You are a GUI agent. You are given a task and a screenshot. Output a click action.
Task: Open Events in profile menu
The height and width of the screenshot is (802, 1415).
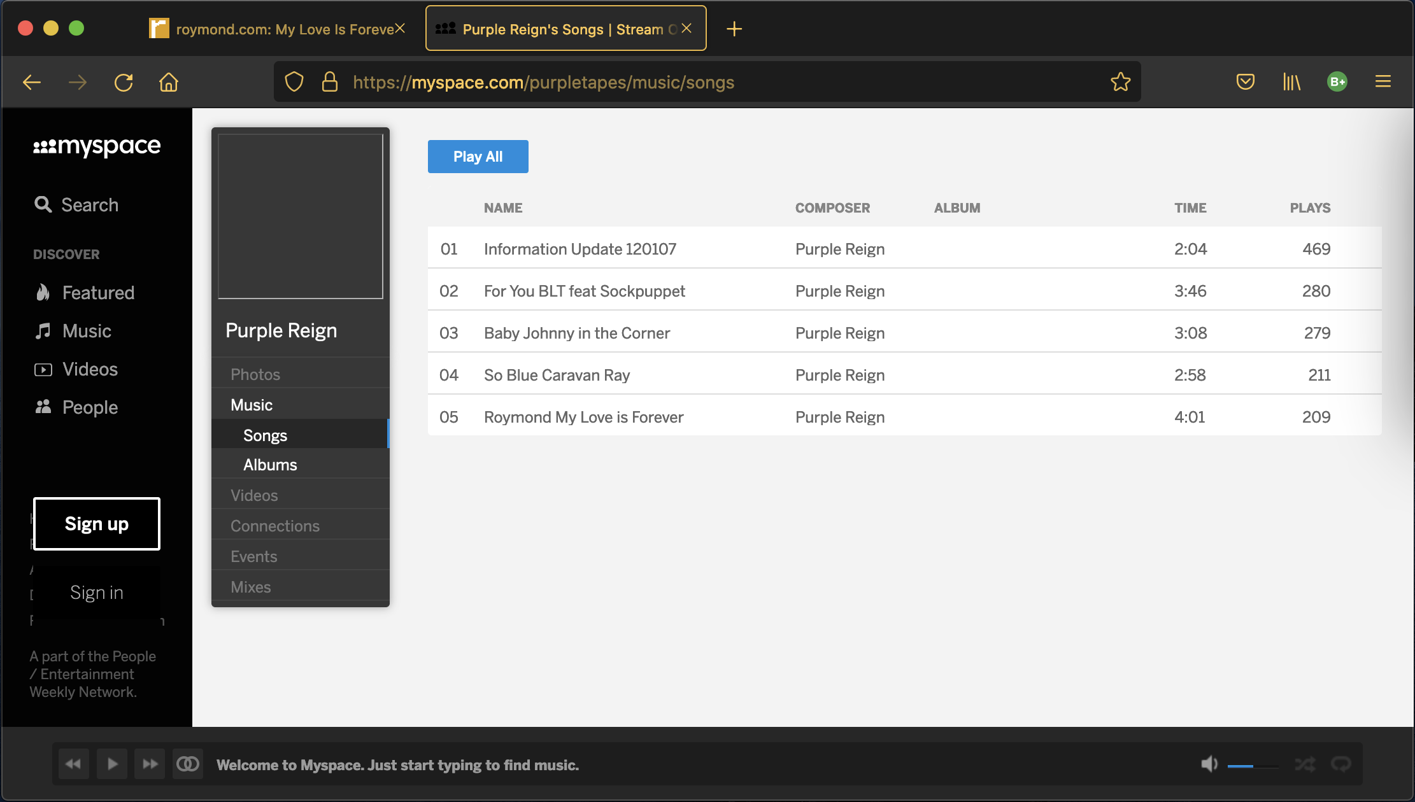click(301, 556)
